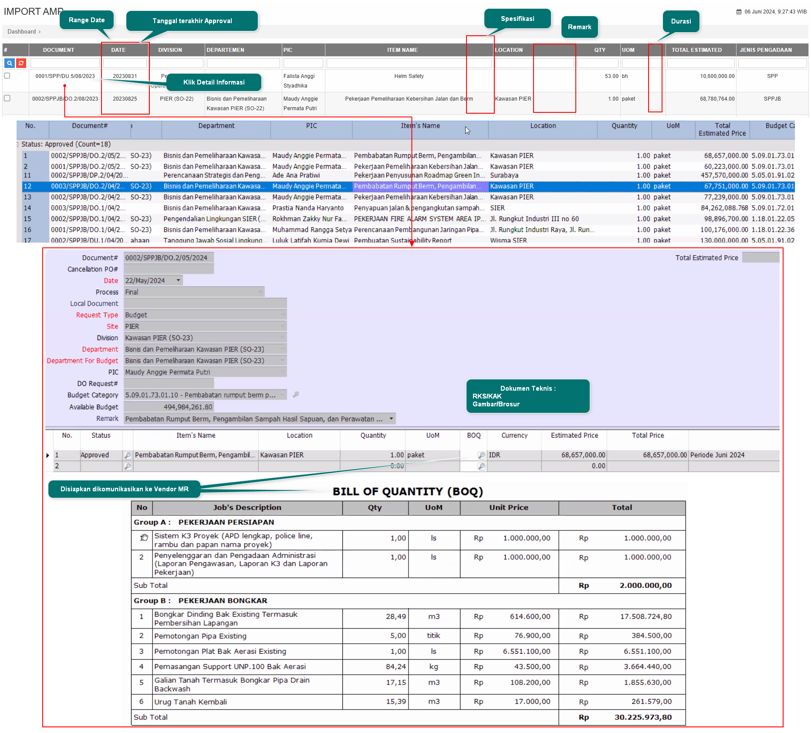Screen dimensions: 811x733
Task: Open the Request Type Budget dropdown
Action: [283, 315]
